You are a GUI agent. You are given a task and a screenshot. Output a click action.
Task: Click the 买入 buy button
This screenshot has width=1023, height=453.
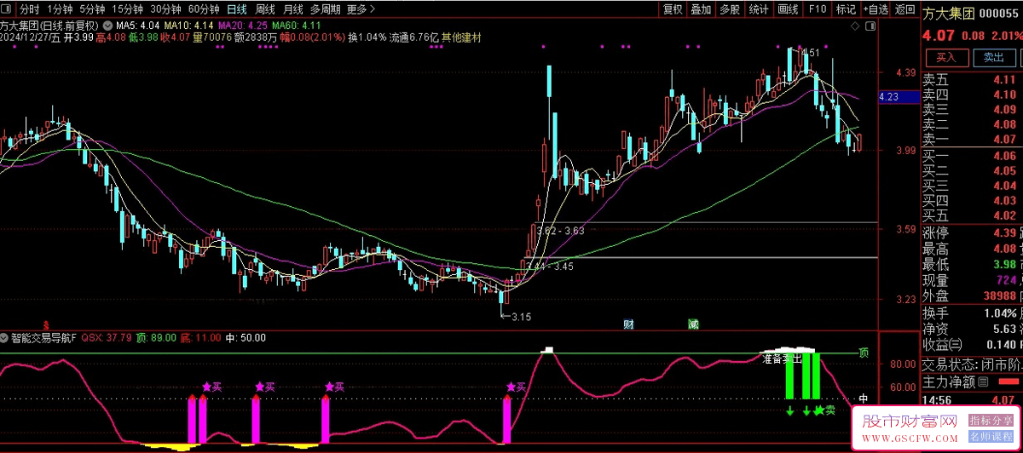(x=946, y=57)
